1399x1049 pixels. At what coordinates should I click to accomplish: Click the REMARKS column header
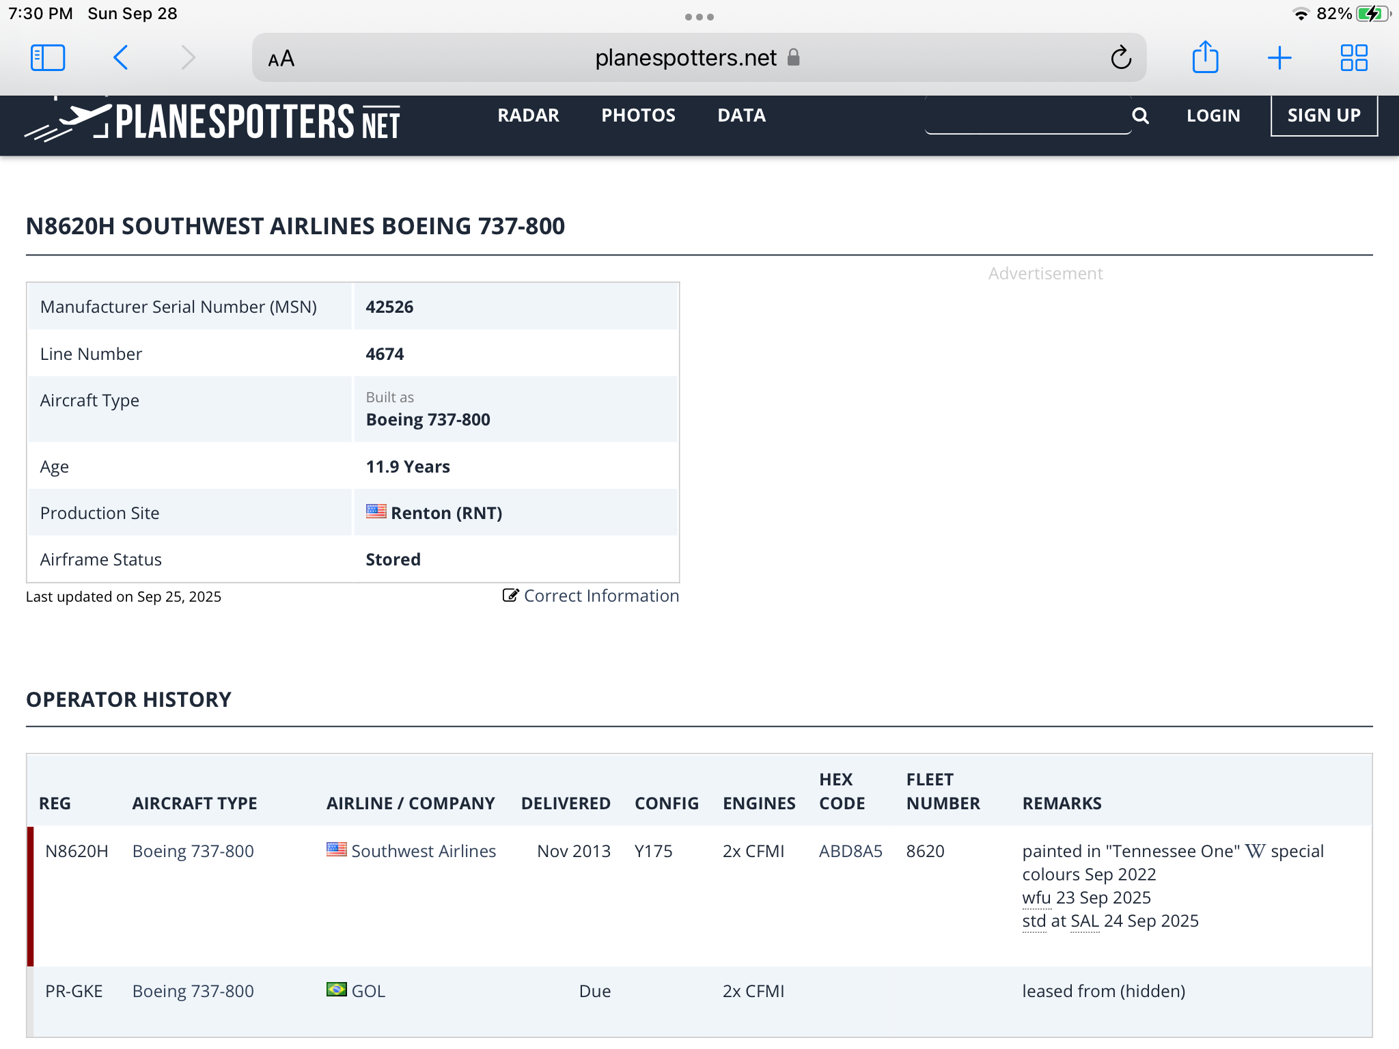coord(1062,803)
